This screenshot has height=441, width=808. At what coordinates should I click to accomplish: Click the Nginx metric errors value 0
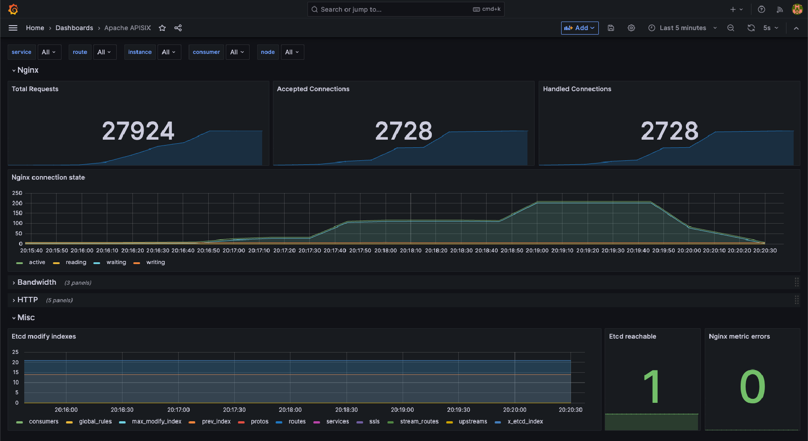tap(752, 386)
